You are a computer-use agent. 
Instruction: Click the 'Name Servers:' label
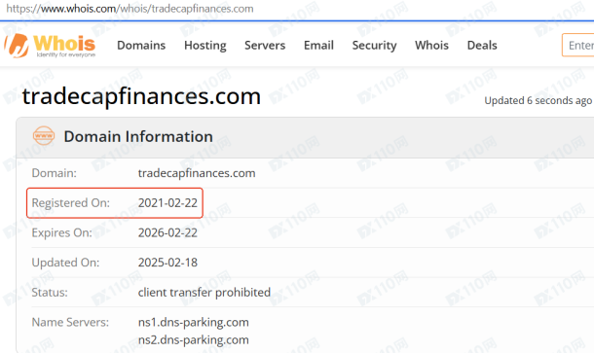pyautogui.click(x=70, y=322)
